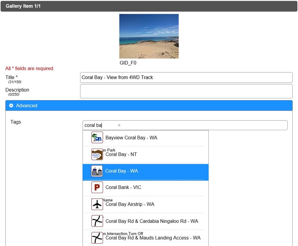Image resolution: width=298 pixels, height=246 pixels.
Task: Click the town icon for Coral Bay - WA
Action: (97, 171)
